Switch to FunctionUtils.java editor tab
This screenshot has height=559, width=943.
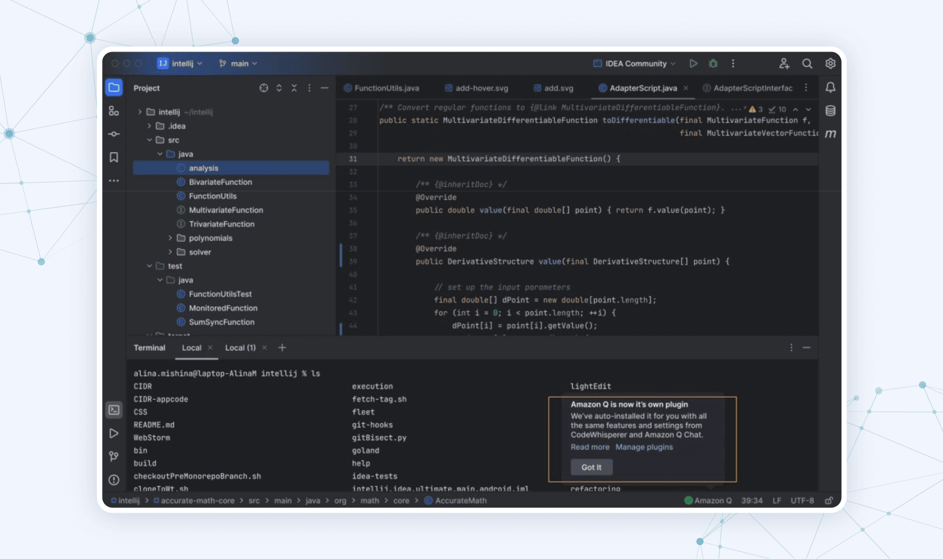386,88
